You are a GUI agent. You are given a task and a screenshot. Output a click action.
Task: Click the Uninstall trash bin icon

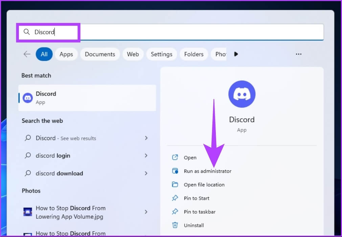[x=175, y=225]
